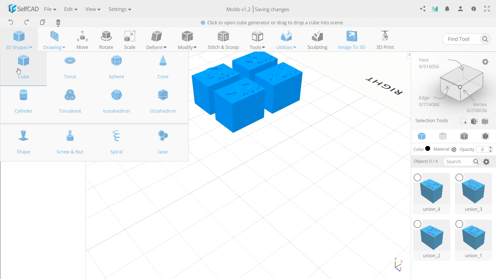Viewport: 496px width, 279px height.
Task: Select the union_4 object radio button
Action: pos(417,178)
